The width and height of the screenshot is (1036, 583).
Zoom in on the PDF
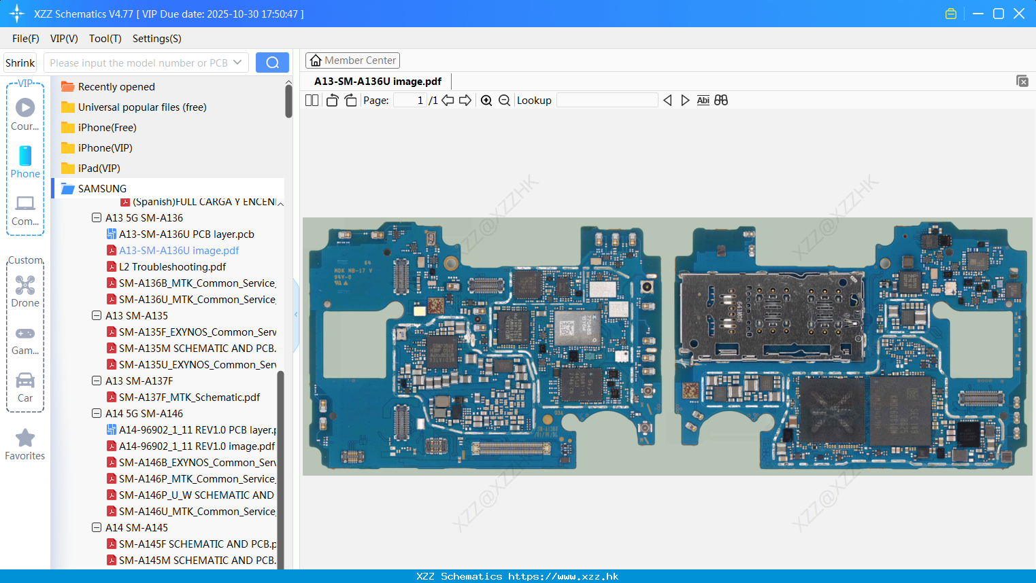[486, 101]
